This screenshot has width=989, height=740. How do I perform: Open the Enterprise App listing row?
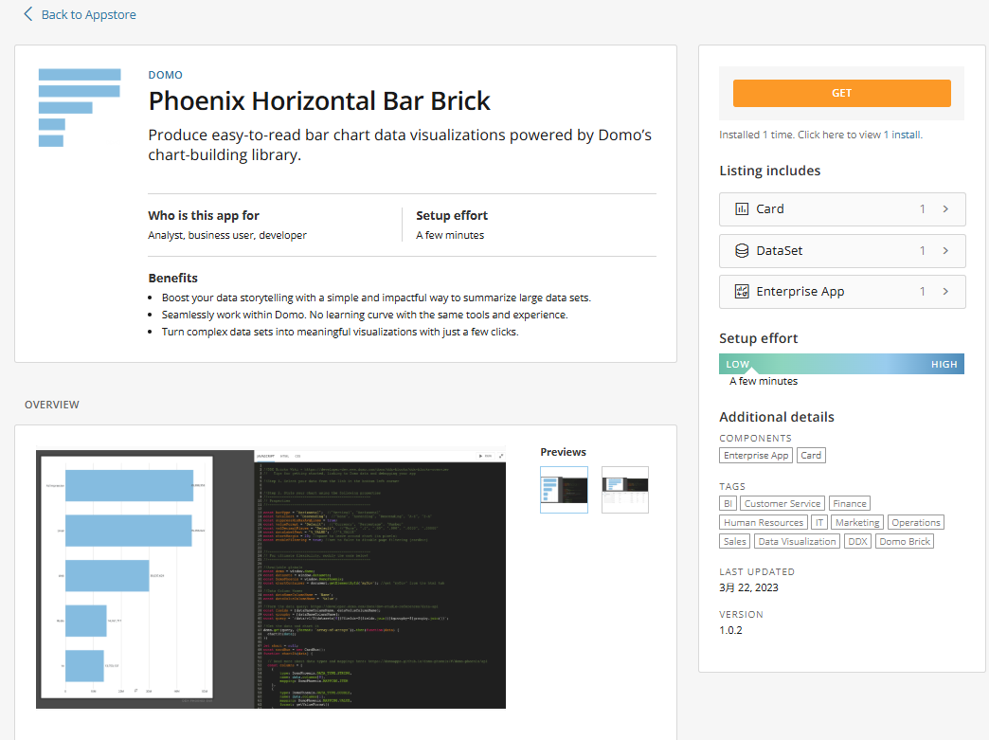[842, 292]
